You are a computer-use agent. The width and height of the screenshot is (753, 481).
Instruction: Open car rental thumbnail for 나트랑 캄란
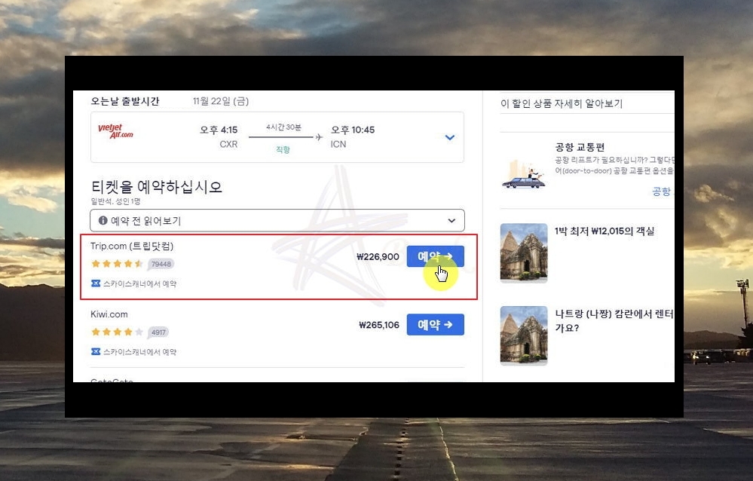524,335
